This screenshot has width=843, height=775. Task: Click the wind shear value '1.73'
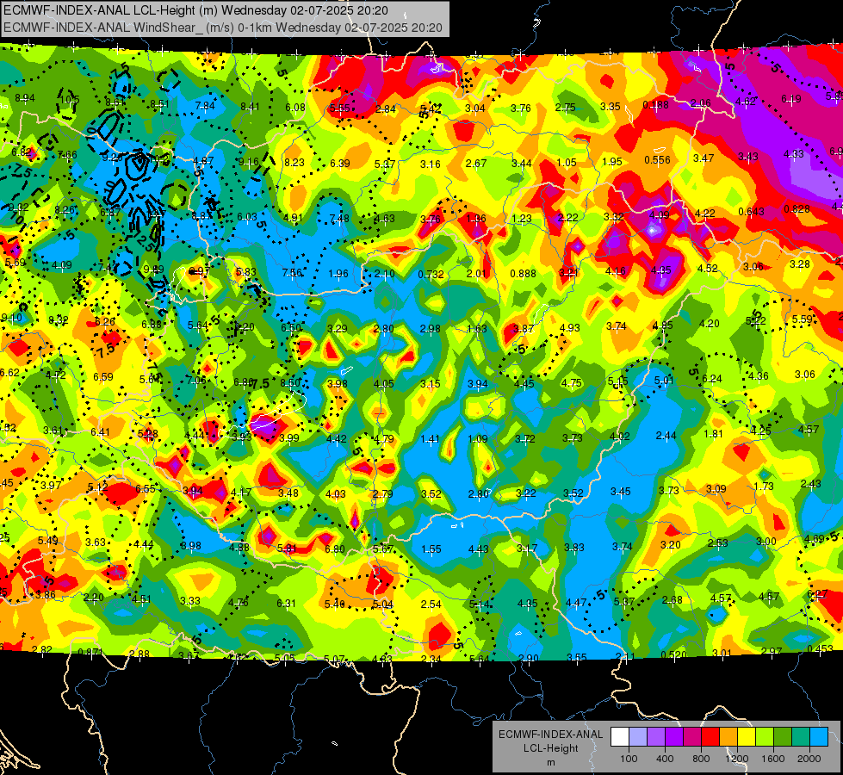(764, 487)
